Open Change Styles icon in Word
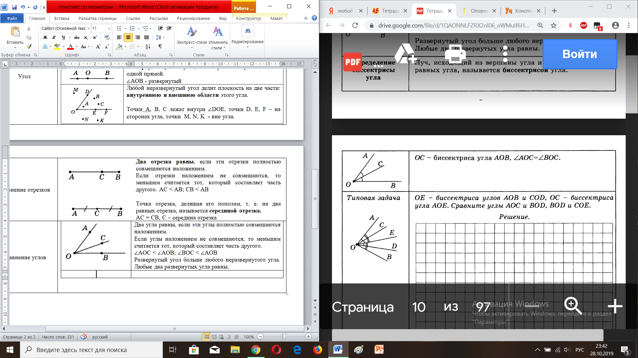 pyautogui.click(x=218, y=32)
